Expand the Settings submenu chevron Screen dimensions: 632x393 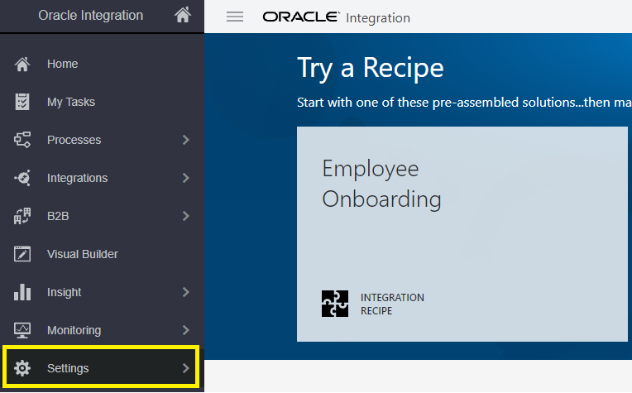coord(185,368)
